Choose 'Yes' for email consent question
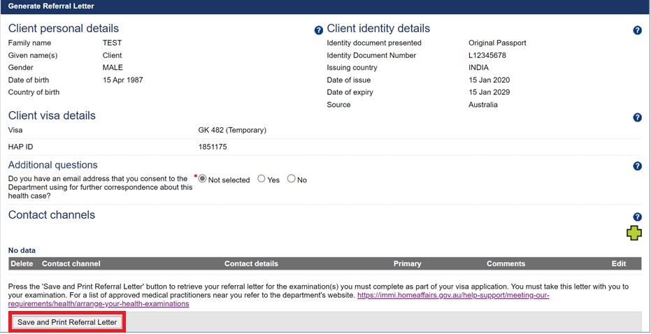This screenshot has width=651, height=334. (x=262, y=179)
